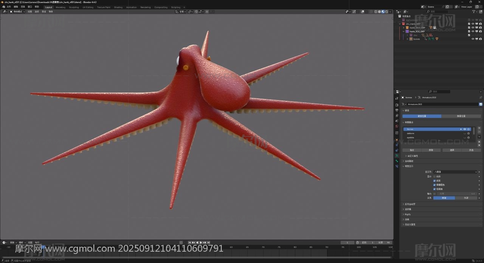
Task: Select wireframe viewport shading icon
Action: click(376, 12)
